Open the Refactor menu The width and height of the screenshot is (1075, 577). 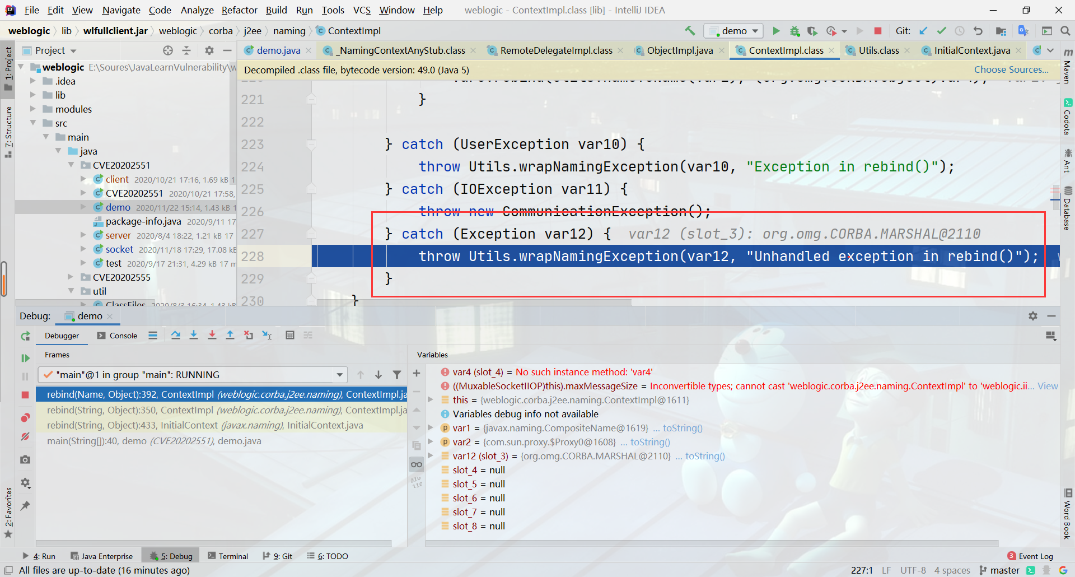coord(239,10)
